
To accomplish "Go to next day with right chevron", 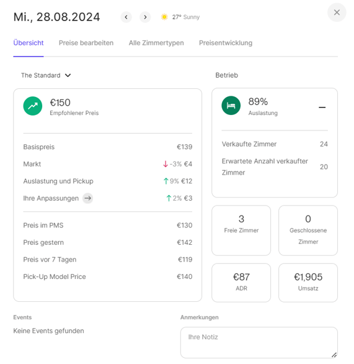I will 145,17.
